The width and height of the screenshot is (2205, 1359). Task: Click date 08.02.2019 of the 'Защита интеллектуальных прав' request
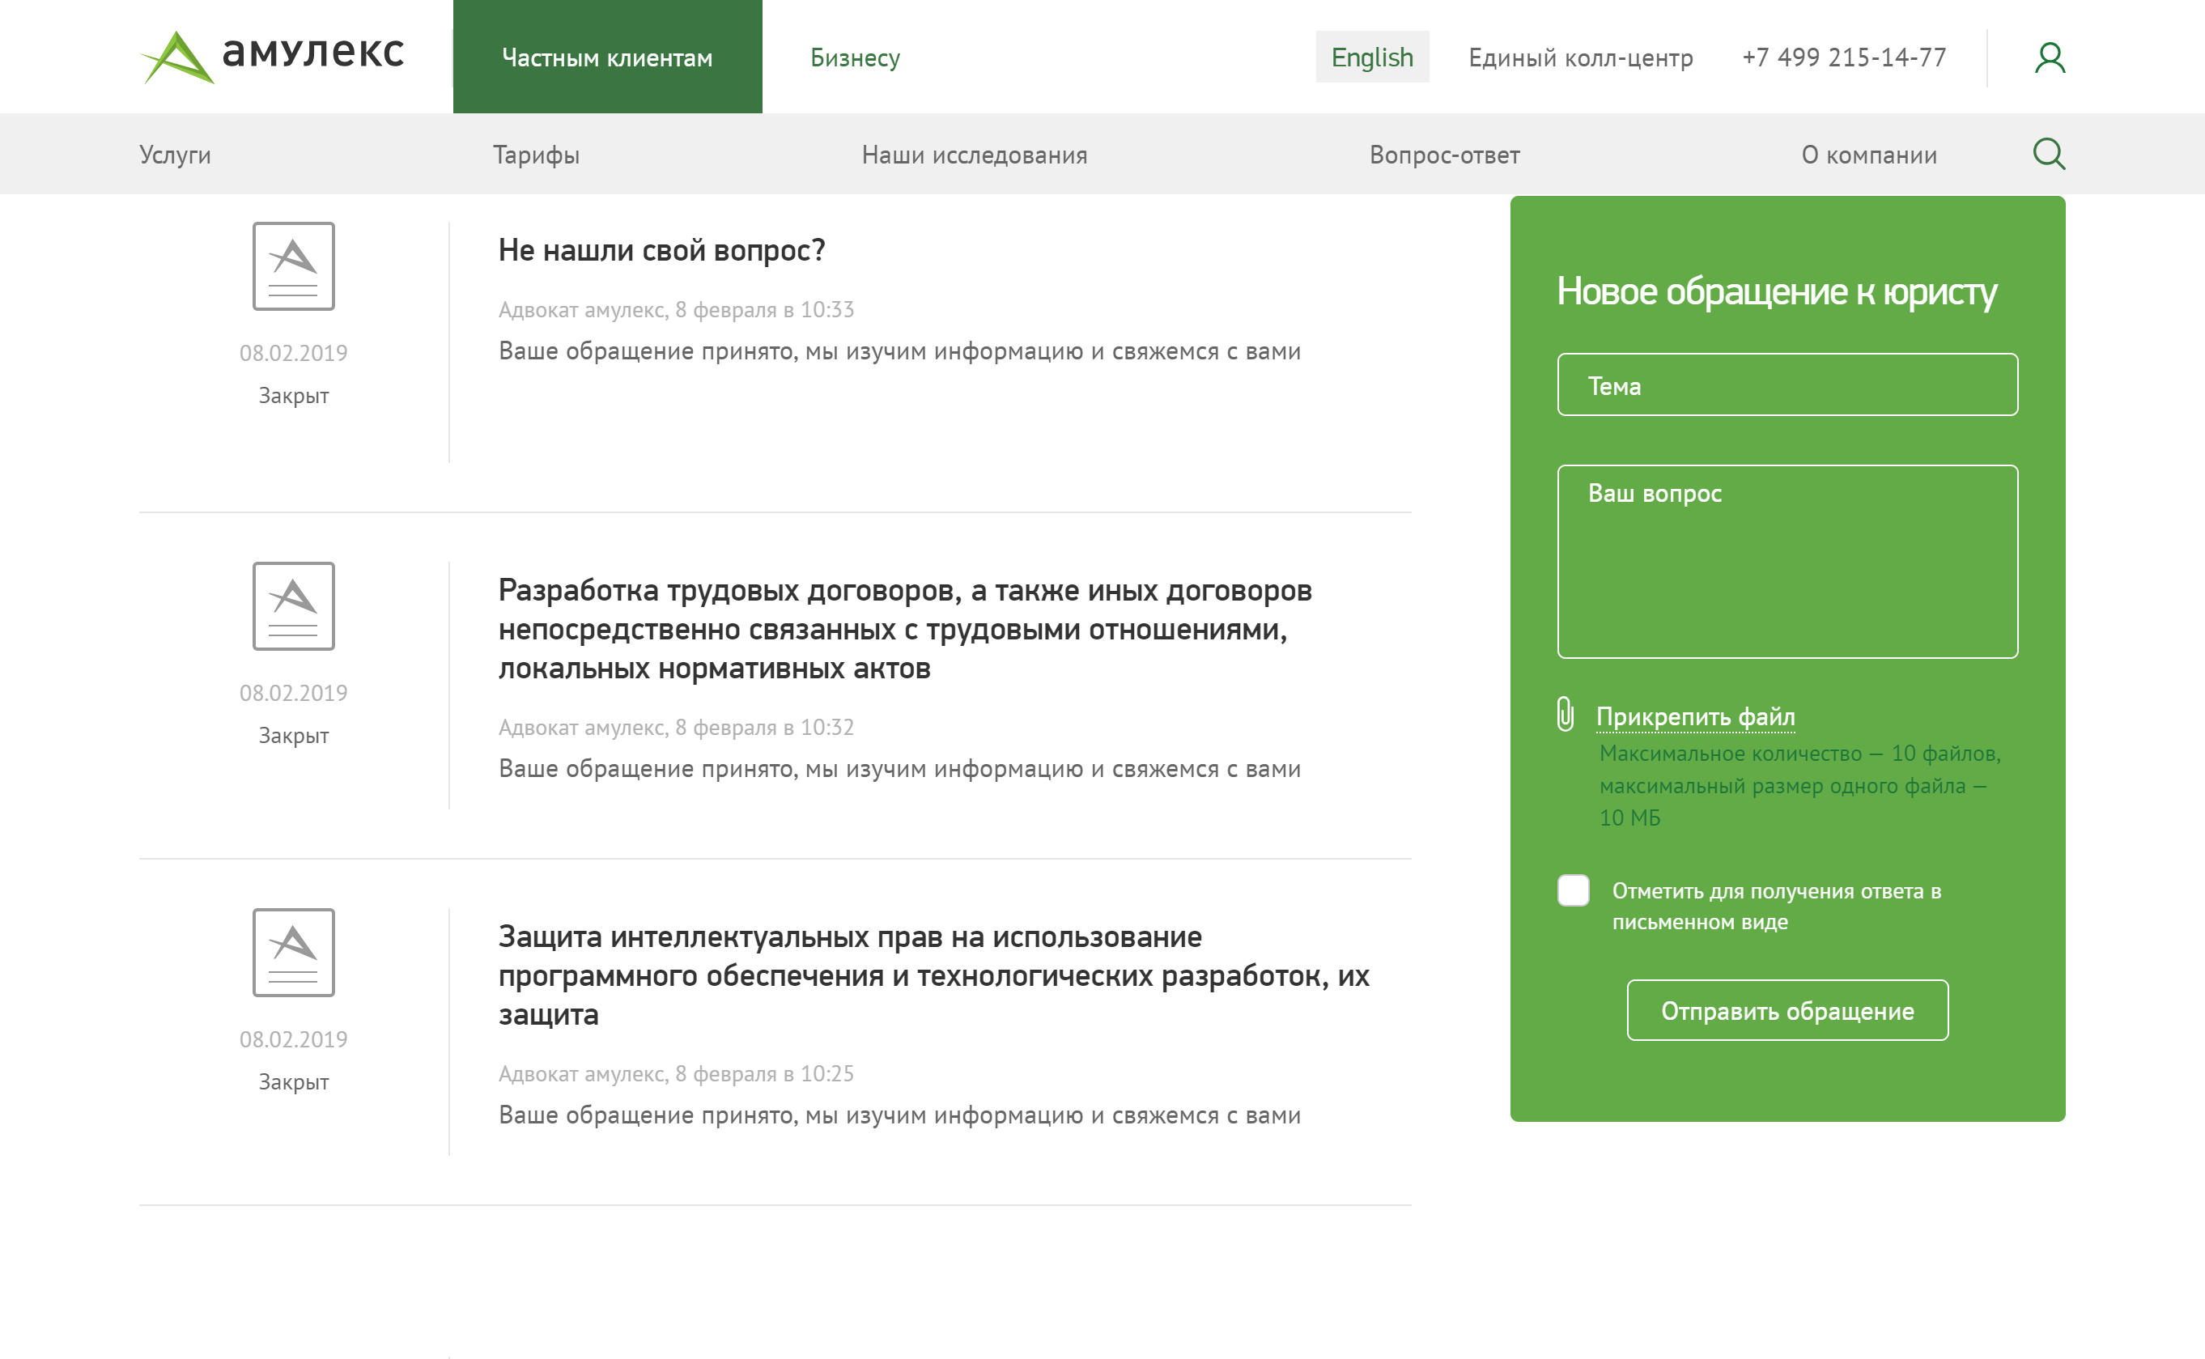click(293, 1039)
